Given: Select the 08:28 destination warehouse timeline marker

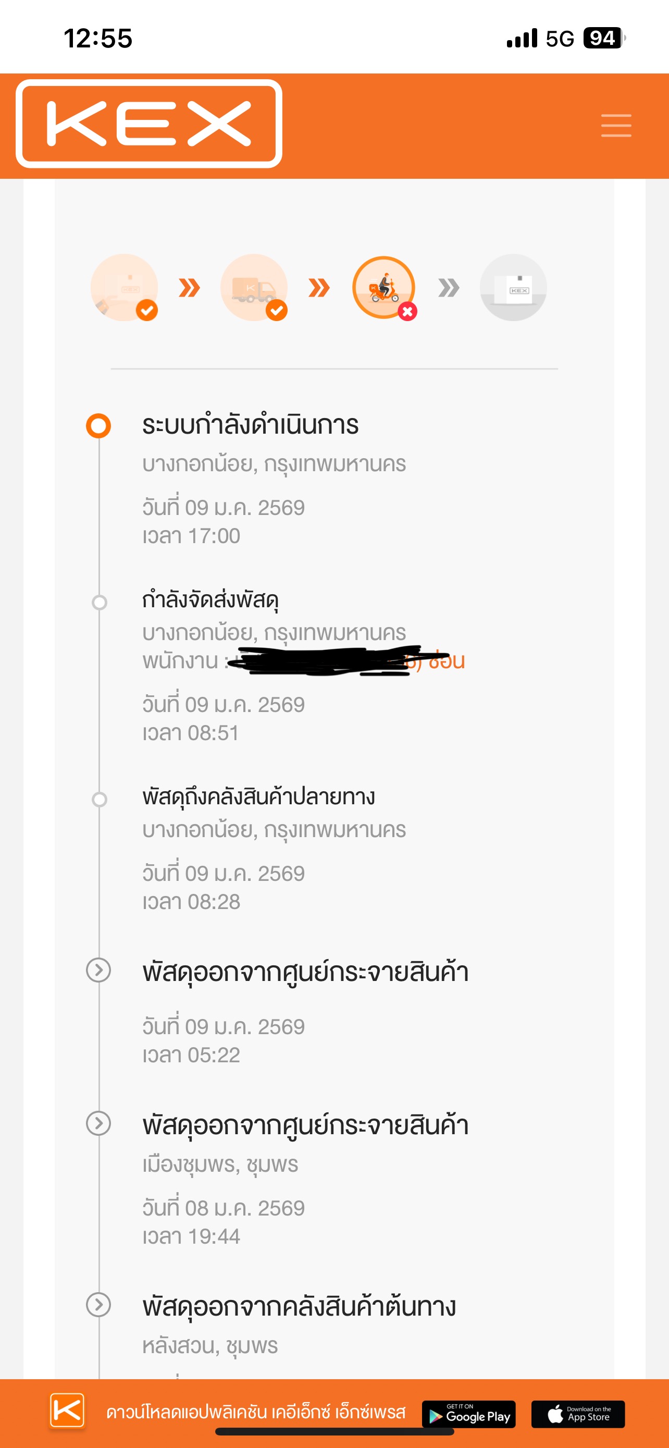Looking at the screenshot, I should (100, 800).
